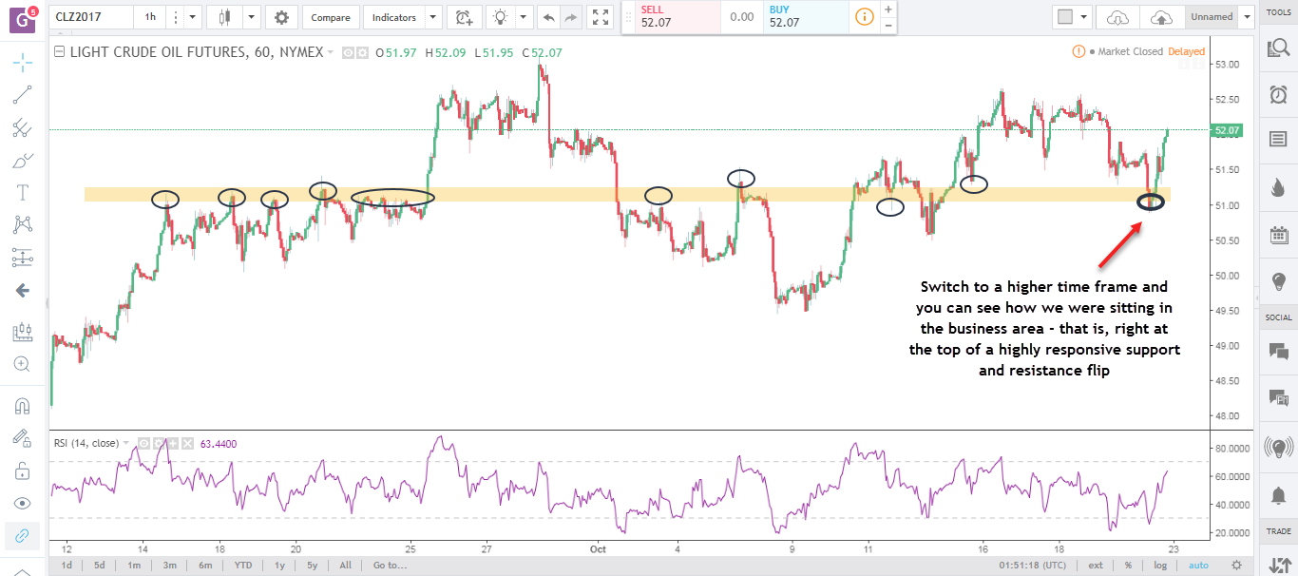Open candlestick chart style dropdown
Viewport: 1298px width, 576px height.
pyautogui.click(x=251, y=17)
